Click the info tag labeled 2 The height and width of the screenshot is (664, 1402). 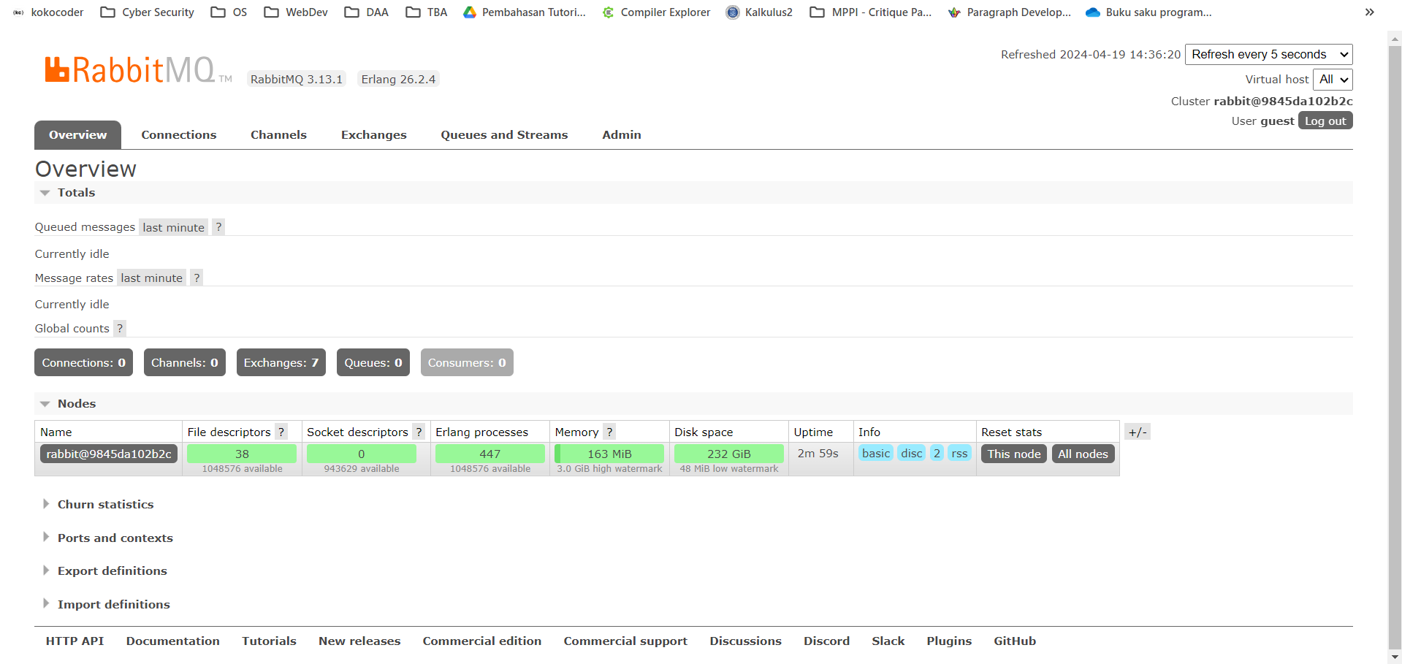(937, 453)
